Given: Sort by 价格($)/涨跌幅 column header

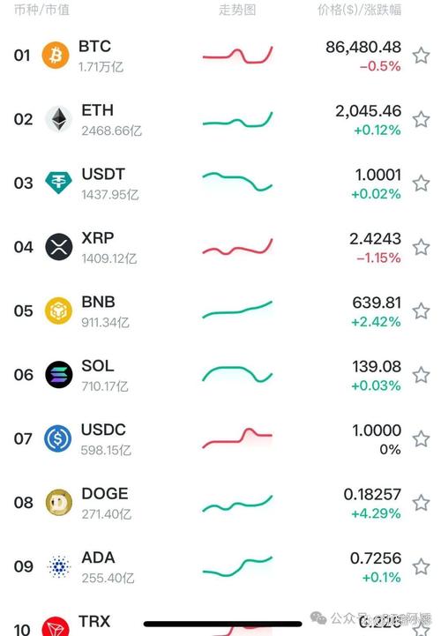Looking at the screenshot, I should point(359,10).
